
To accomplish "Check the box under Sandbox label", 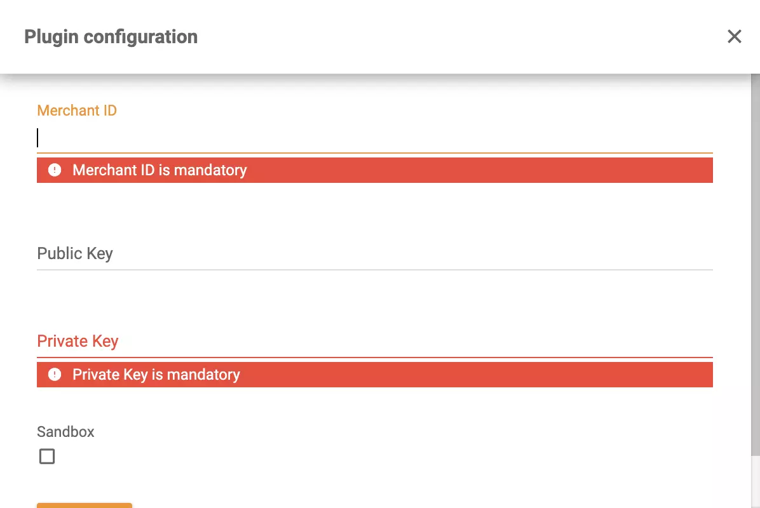I will tap(46, 456).
